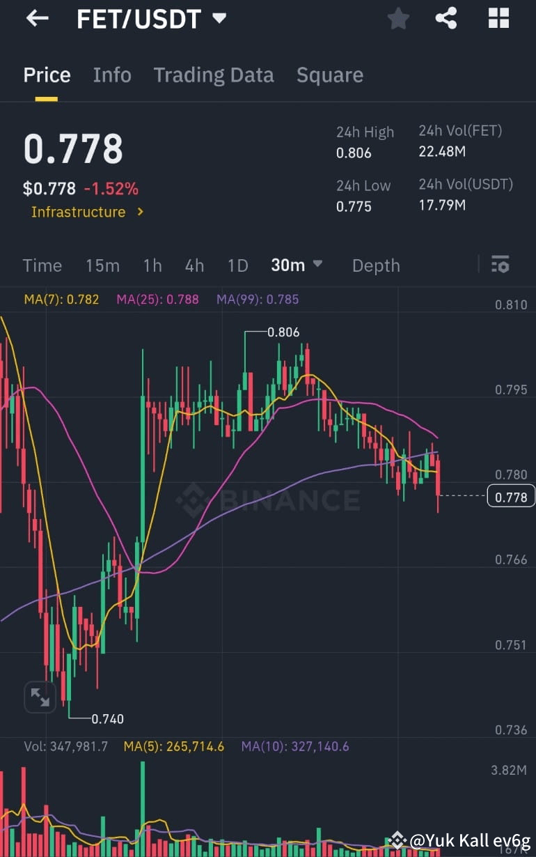Open the 30m timeframe dropdown
Image resolution: width=536 pixels, height=857 pixels.
point(297,265)
